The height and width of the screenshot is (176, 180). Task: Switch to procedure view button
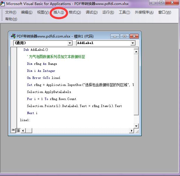[x=13, y=131]
